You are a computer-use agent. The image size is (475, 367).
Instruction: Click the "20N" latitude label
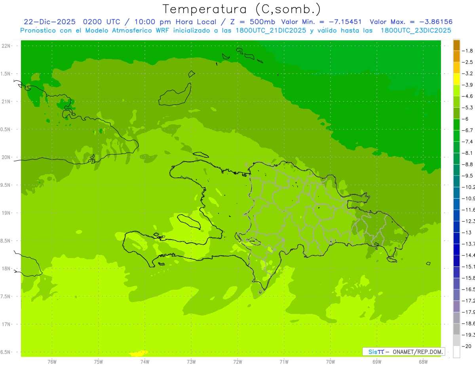7,157
